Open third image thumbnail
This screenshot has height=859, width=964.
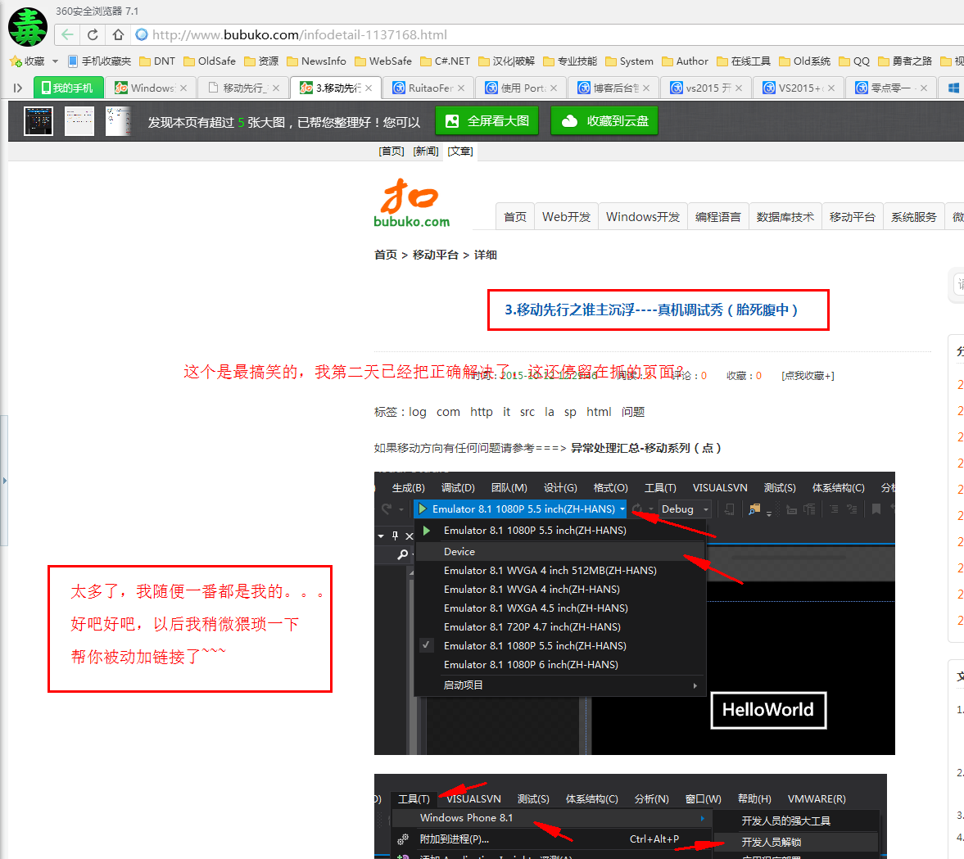pos(119,121)
